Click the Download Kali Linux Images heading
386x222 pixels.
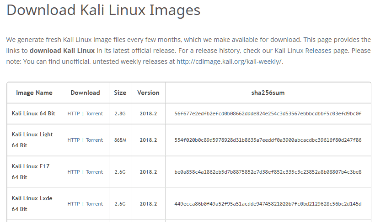tap(103, 10)
